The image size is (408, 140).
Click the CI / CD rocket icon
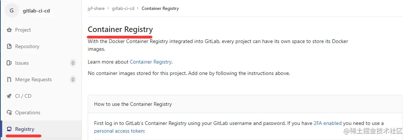pyautogui.click(x=9, y=96)
